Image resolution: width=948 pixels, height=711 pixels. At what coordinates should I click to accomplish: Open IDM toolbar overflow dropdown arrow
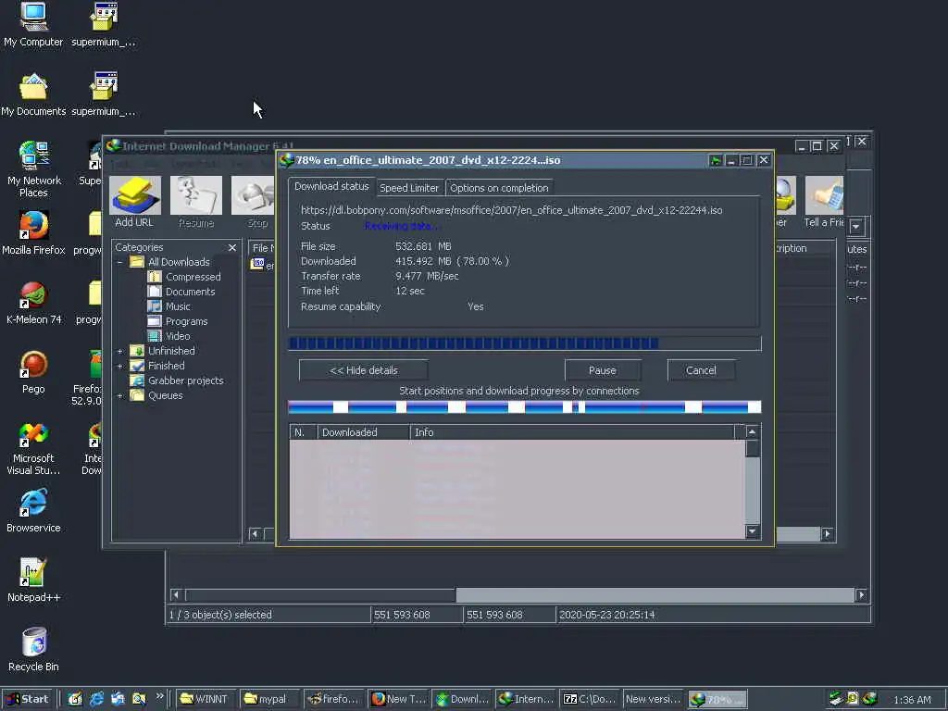coord(856,227)
